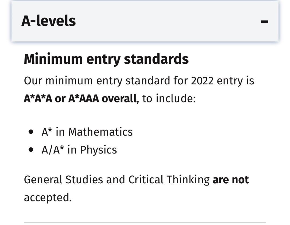Click the word 'Mathematics'

click(100, 132)
